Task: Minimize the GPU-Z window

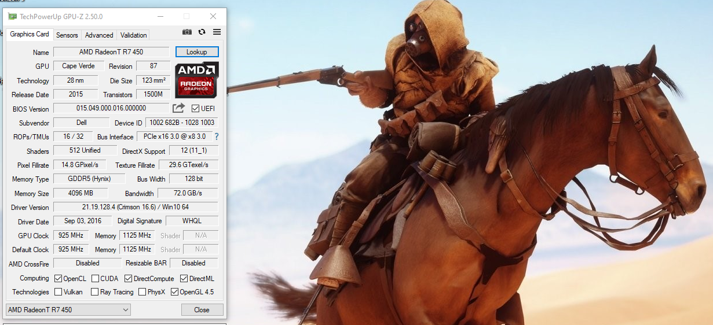Action: [x=160, y=16]
